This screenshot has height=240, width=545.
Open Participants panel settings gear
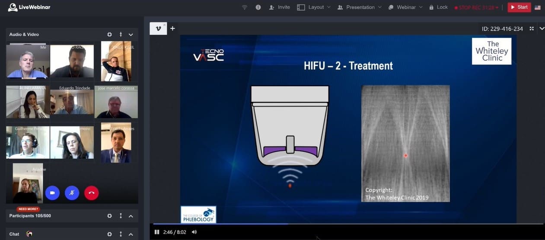[109, 216]
